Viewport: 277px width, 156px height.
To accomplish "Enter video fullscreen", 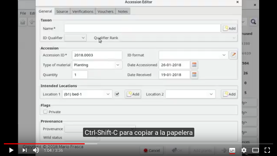I will coord(267,150).
